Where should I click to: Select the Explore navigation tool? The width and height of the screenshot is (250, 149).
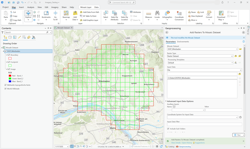[28, 15]
